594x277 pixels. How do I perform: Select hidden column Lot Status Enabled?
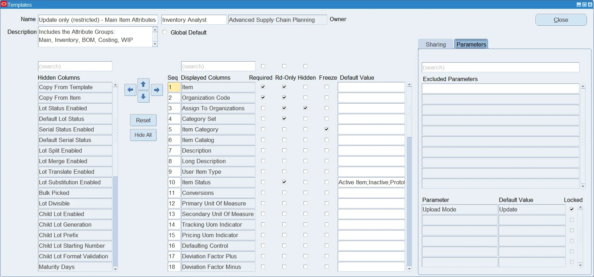coord(75,108)
